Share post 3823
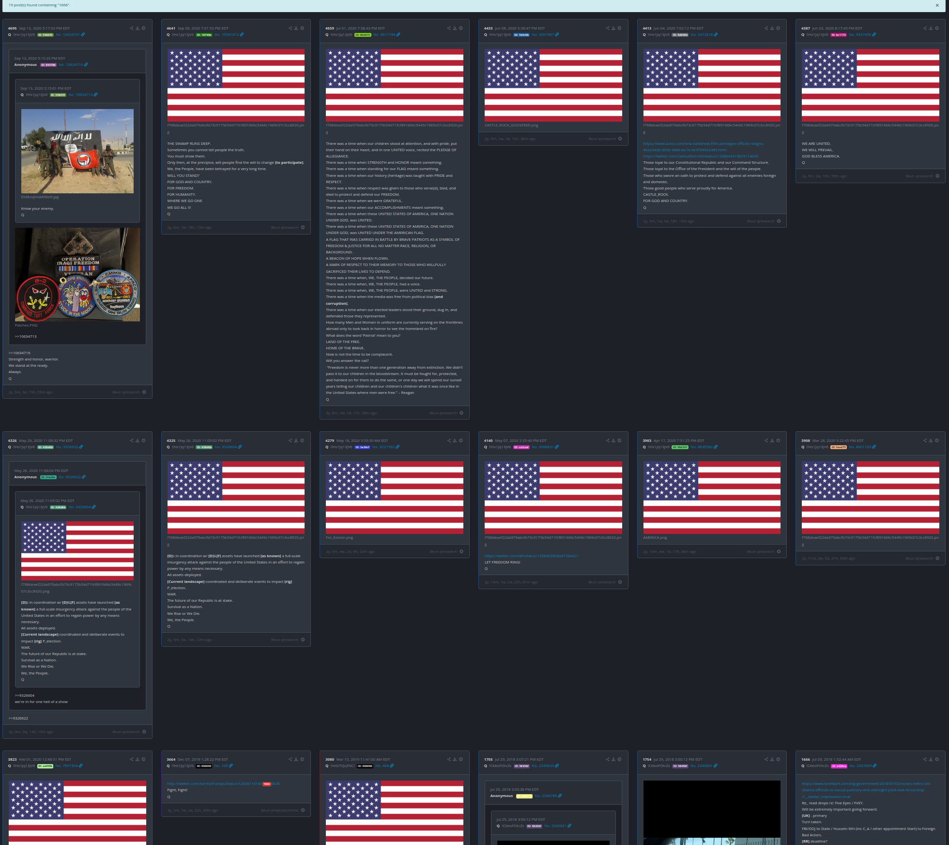The height and width of the screenshot is (845, 949). coord(131,759)
